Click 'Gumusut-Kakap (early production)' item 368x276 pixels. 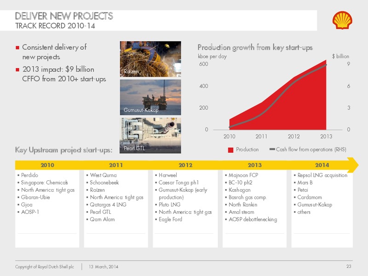coord(183,194)
